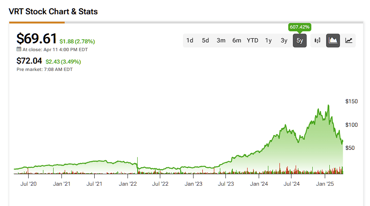Switch chart to 6m range

pos(237,41)
